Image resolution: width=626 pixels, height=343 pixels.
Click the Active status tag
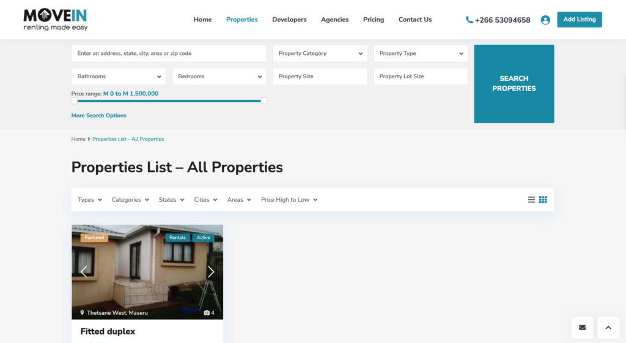coord(203,238)
